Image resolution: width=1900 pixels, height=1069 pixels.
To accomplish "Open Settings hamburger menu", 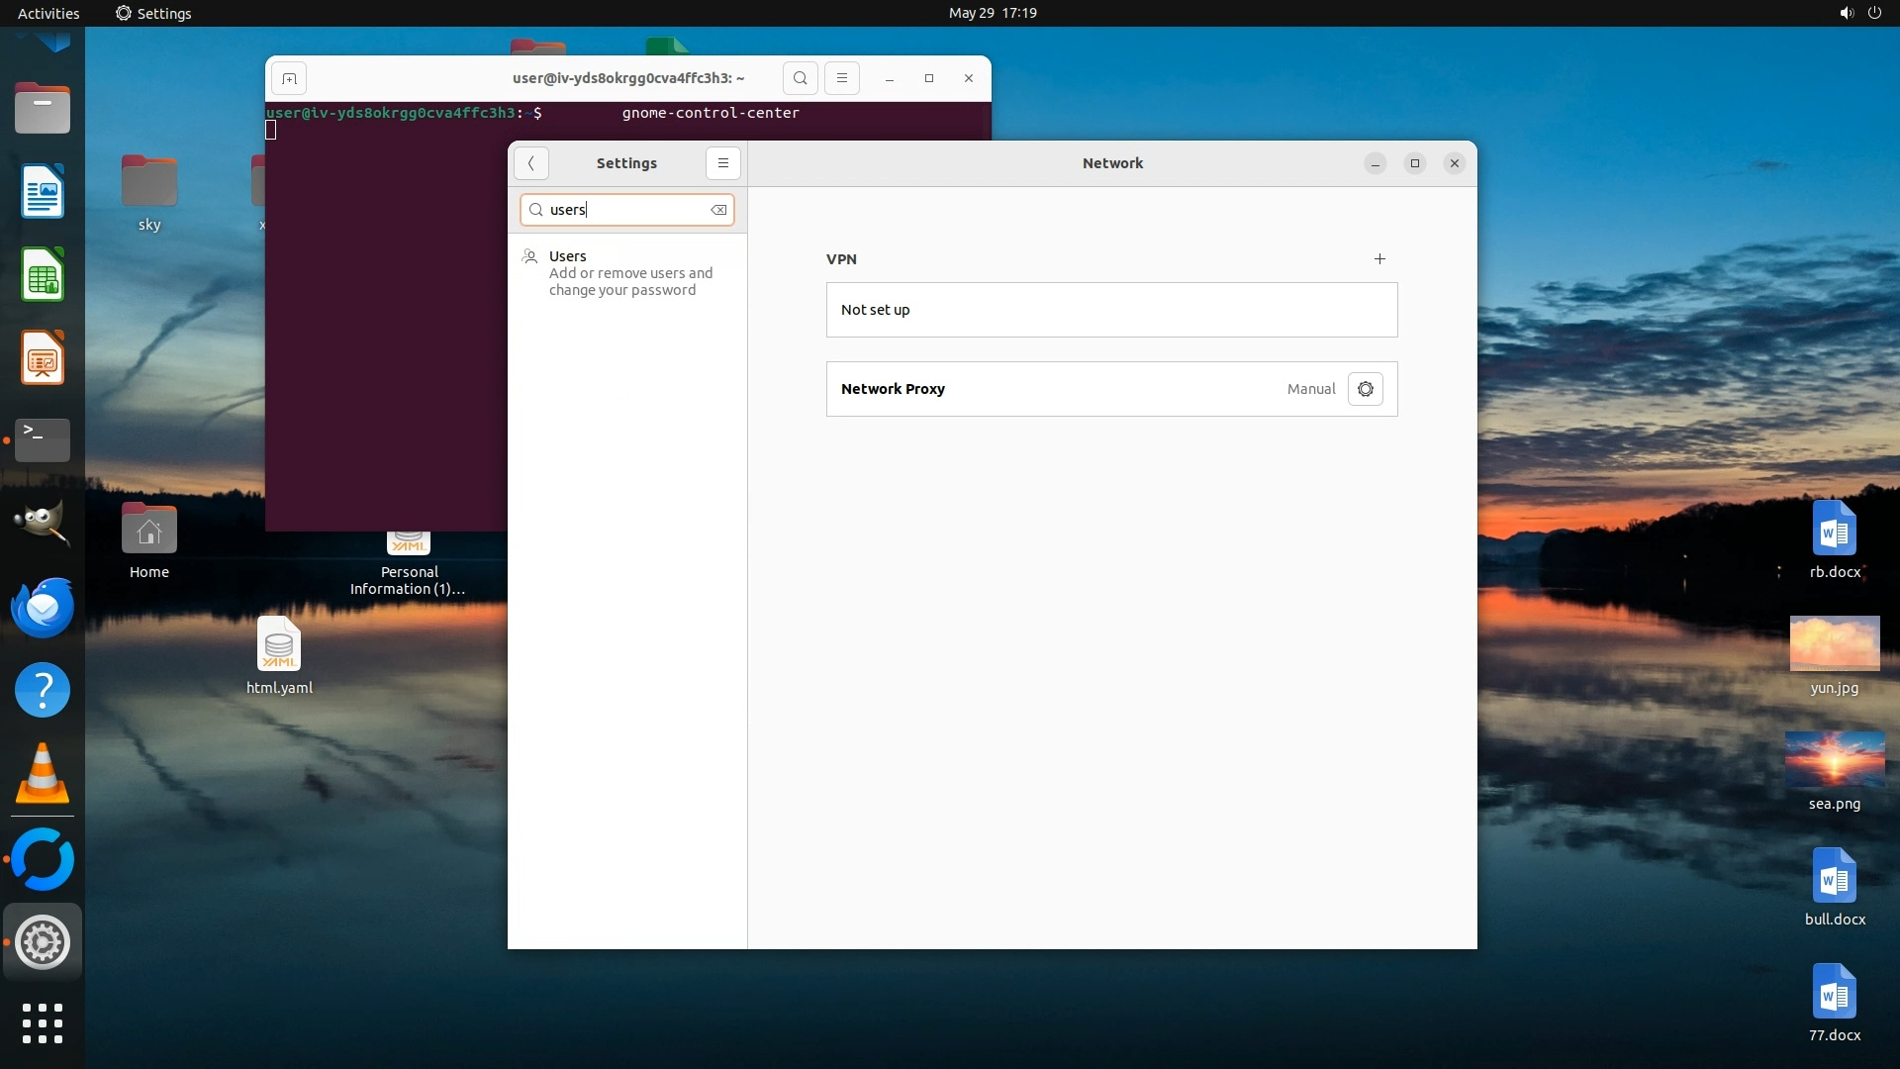I will (722, 163).
